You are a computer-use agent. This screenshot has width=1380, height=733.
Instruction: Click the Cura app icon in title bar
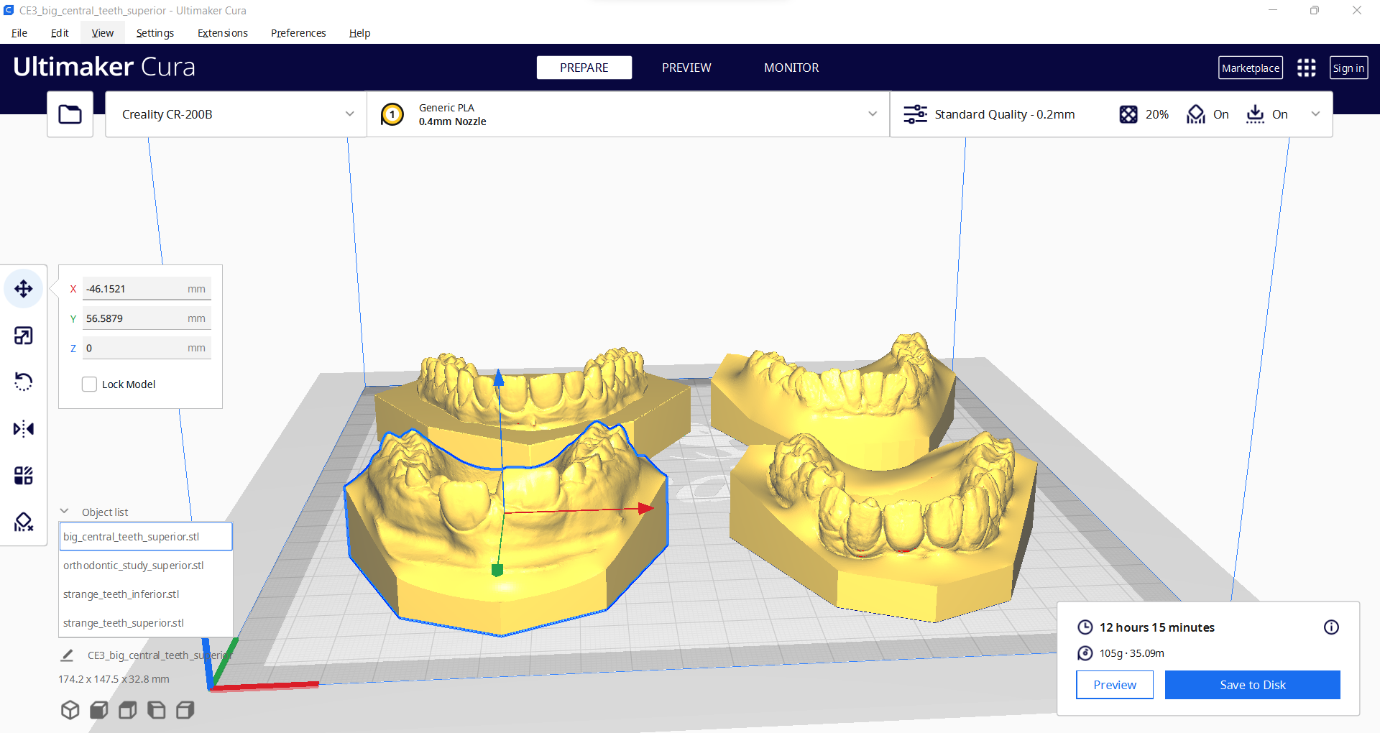point(9,10)
